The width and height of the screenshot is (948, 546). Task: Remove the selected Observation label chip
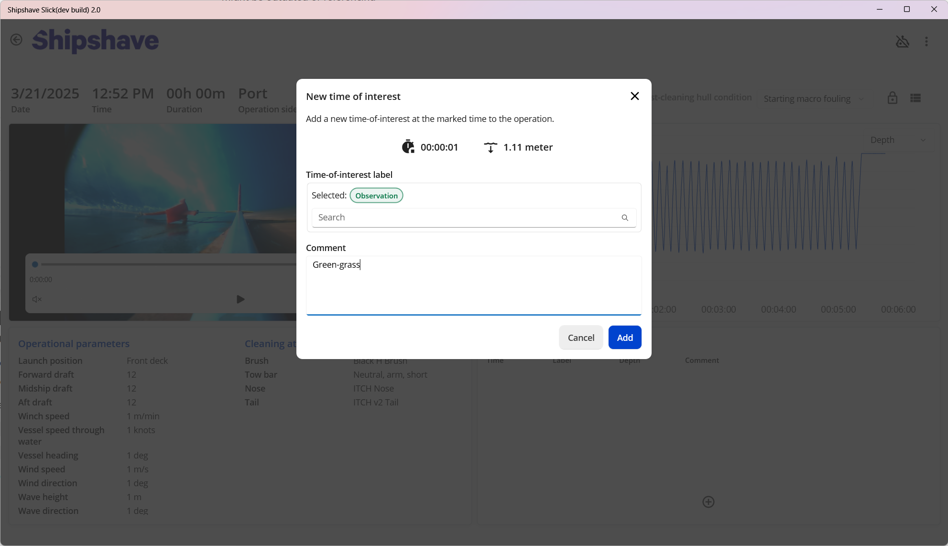point(376,196)
